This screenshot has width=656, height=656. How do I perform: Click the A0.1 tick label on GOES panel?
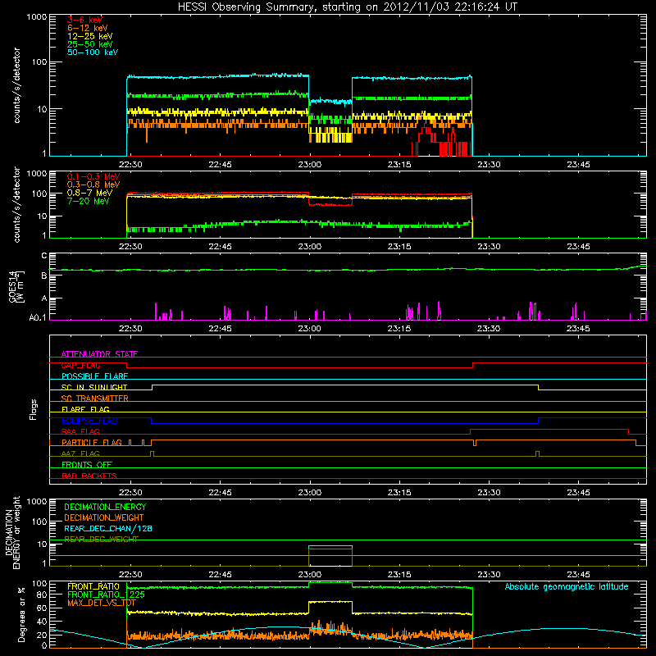(37, 317)
